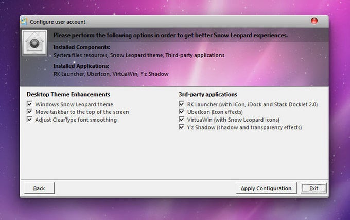
Task: Disable Adjust ClearType font smoothing
Action: [29, 119]
